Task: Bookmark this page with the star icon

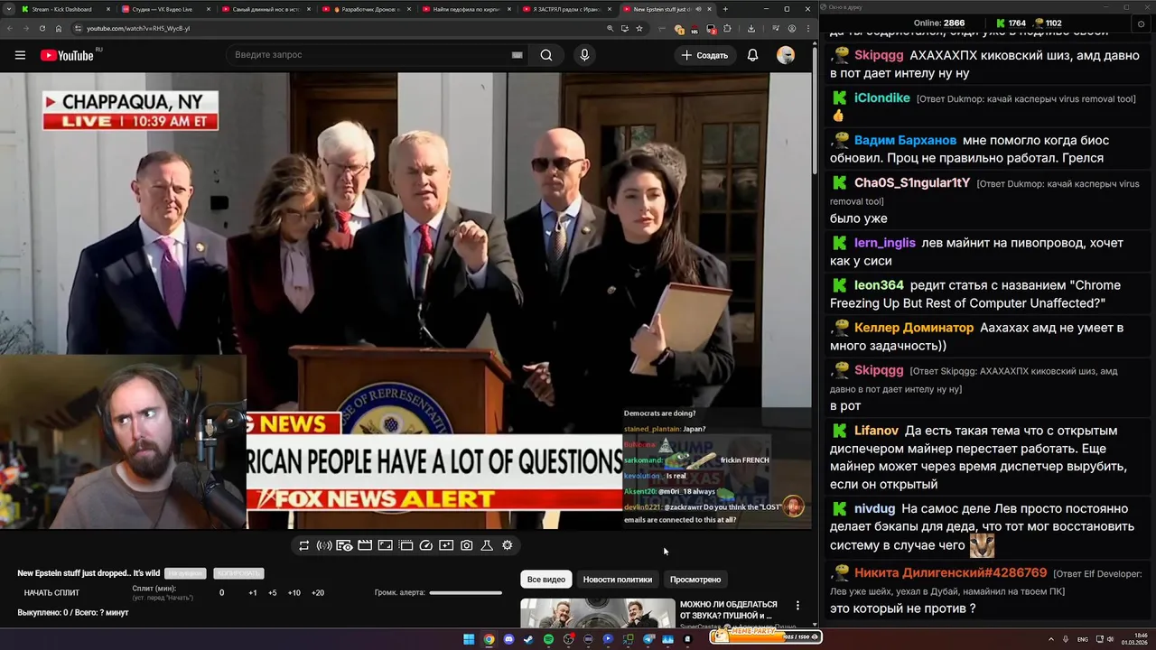Action: point(639,28)
